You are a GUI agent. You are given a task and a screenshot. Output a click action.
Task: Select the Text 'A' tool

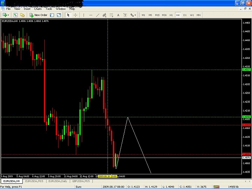pyautogui.click(x=118, y=15)
